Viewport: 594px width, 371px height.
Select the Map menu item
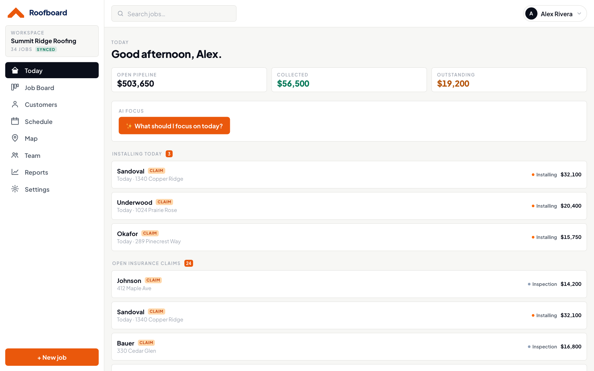point(52,138)
